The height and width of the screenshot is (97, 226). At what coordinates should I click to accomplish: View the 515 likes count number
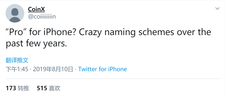click(x=42, y=88)
